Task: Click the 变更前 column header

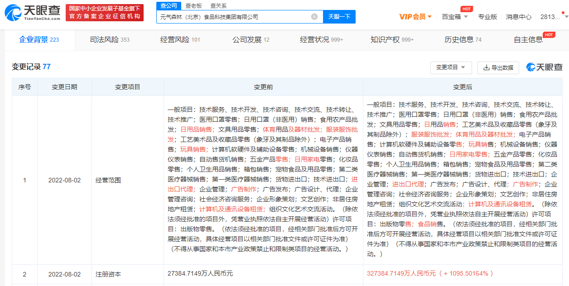Action: 263,87
